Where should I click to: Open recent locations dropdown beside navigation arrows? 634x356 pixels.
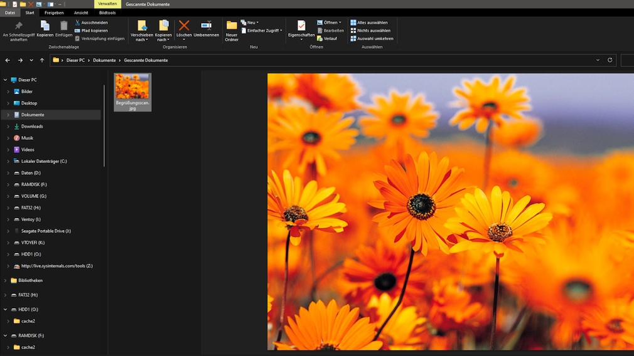(x=31, y=60)
